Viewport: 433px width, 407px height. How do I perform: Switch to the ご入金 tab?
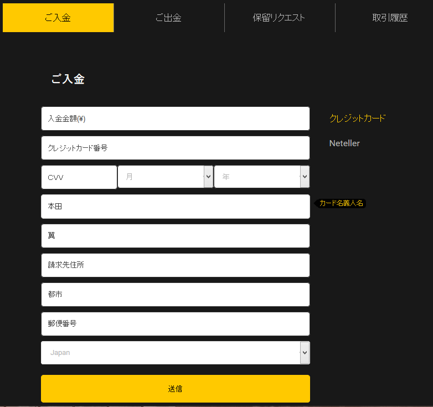tap(58, 18)
